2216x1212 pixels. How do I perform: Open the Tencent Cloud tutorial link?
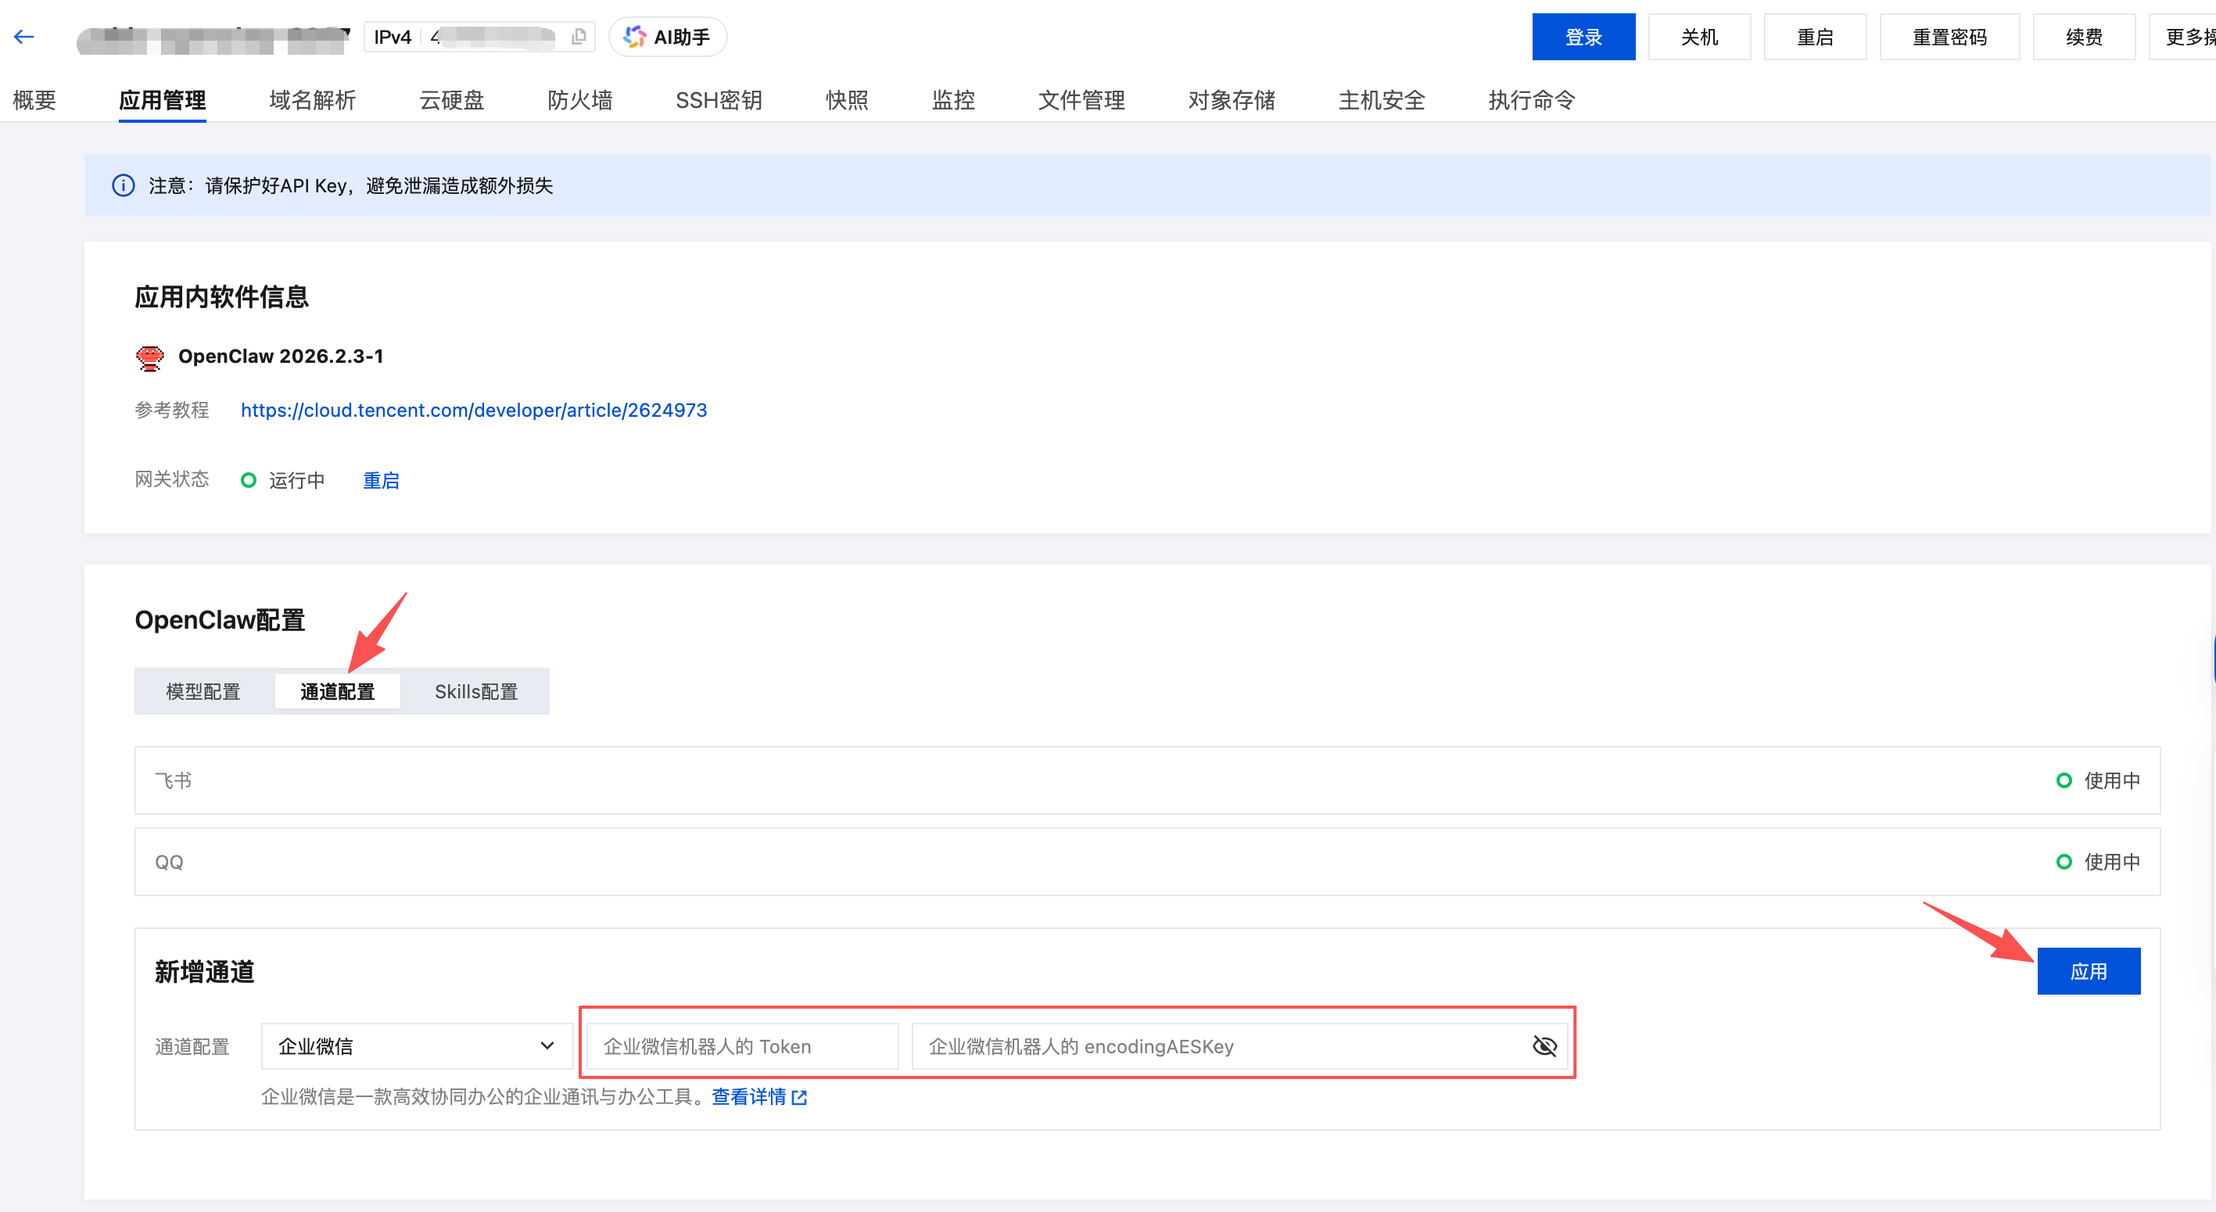pos(473,411)
